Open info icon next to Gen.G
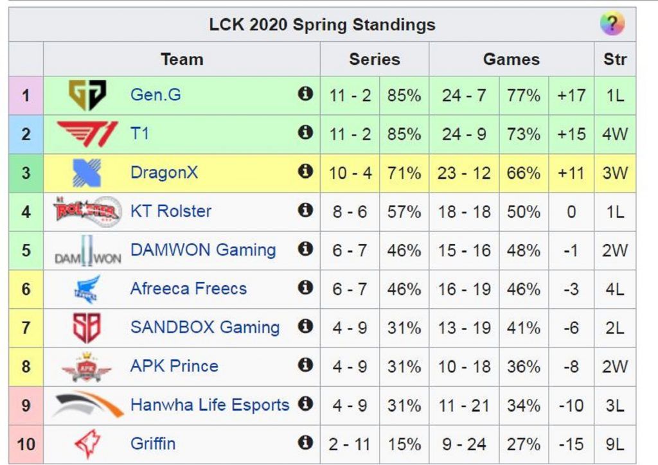The width and height of the screenshot is (658, 465). (305, 94)
